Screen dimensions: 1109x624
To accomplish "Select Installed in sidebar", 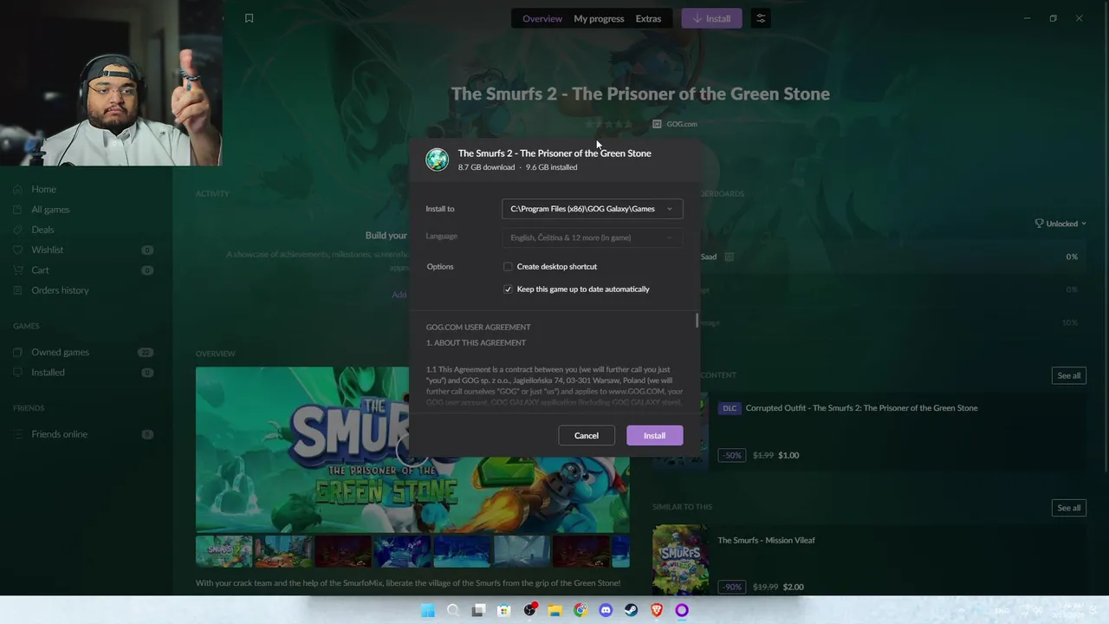I will click(x=48, y=373).
